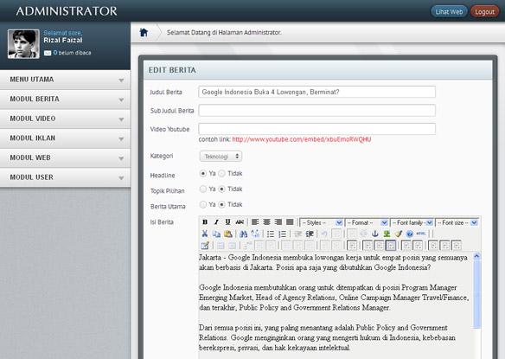The width and height of the screenshot is (505, 359).
Task: Open the Find/Replace icon next to binoculars
Action: (x=255, y=234)
